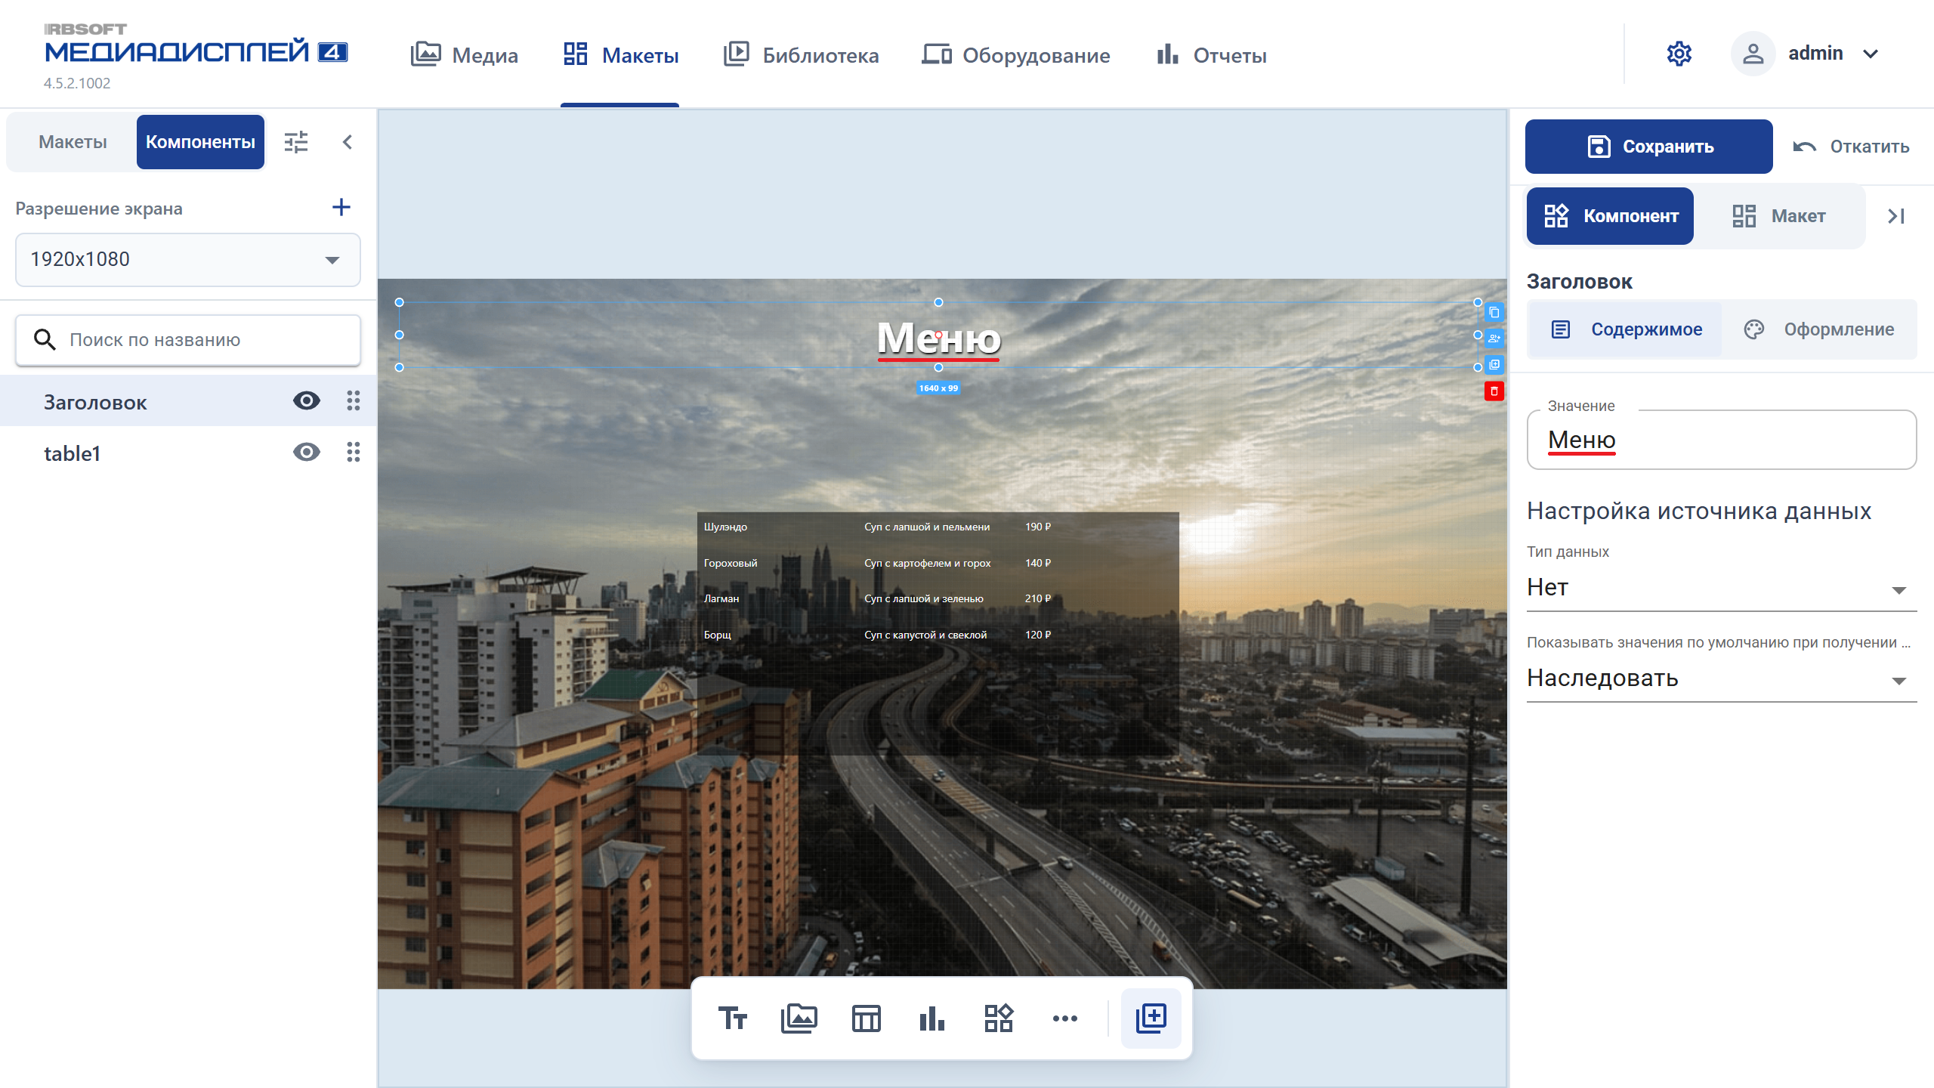This screenshot has height=1088, width=1934.
Task: Select the table1 component row
Action: point(188,453)
